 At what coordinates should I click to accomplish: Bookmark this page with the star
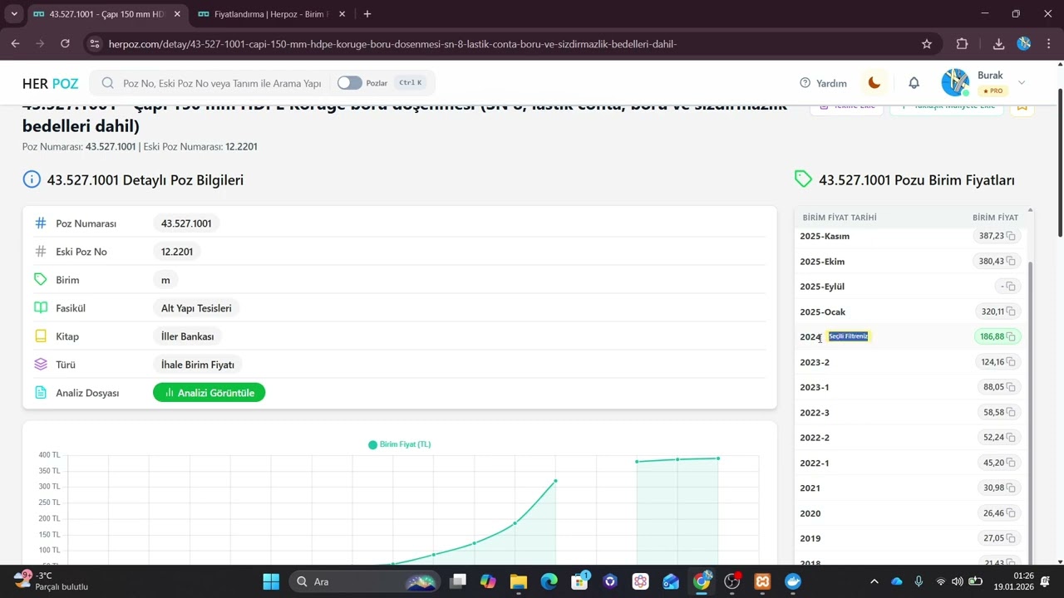coord(927,44)
